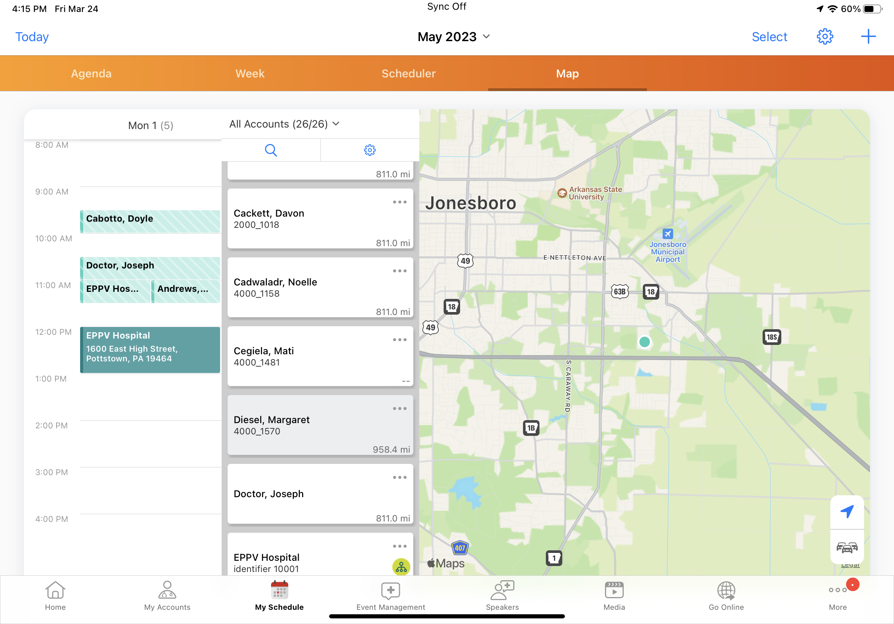This screenshot has width=894, height=624.
Task: Center map on current location arrow
Action: (846, 512)
